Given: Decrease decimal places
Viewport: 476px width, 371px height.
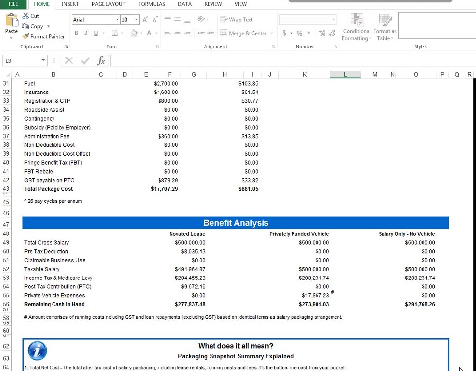Looking at the screenshot, I should coord(332,33).
